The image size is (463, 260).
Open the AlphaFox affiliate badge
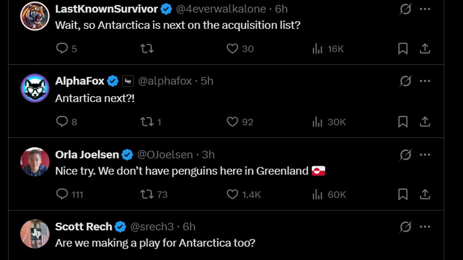[128, 81]
